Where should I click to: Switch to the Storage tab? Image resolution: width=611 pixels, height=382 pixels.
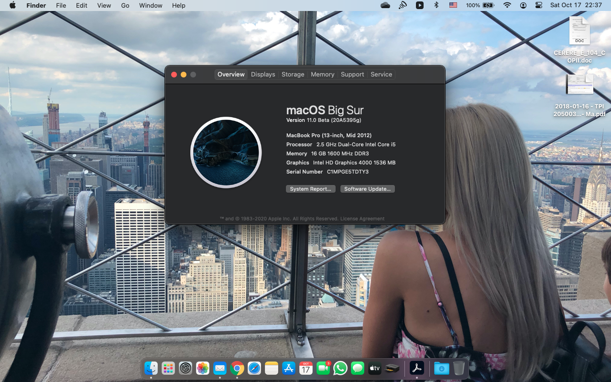tap(293, 75)
